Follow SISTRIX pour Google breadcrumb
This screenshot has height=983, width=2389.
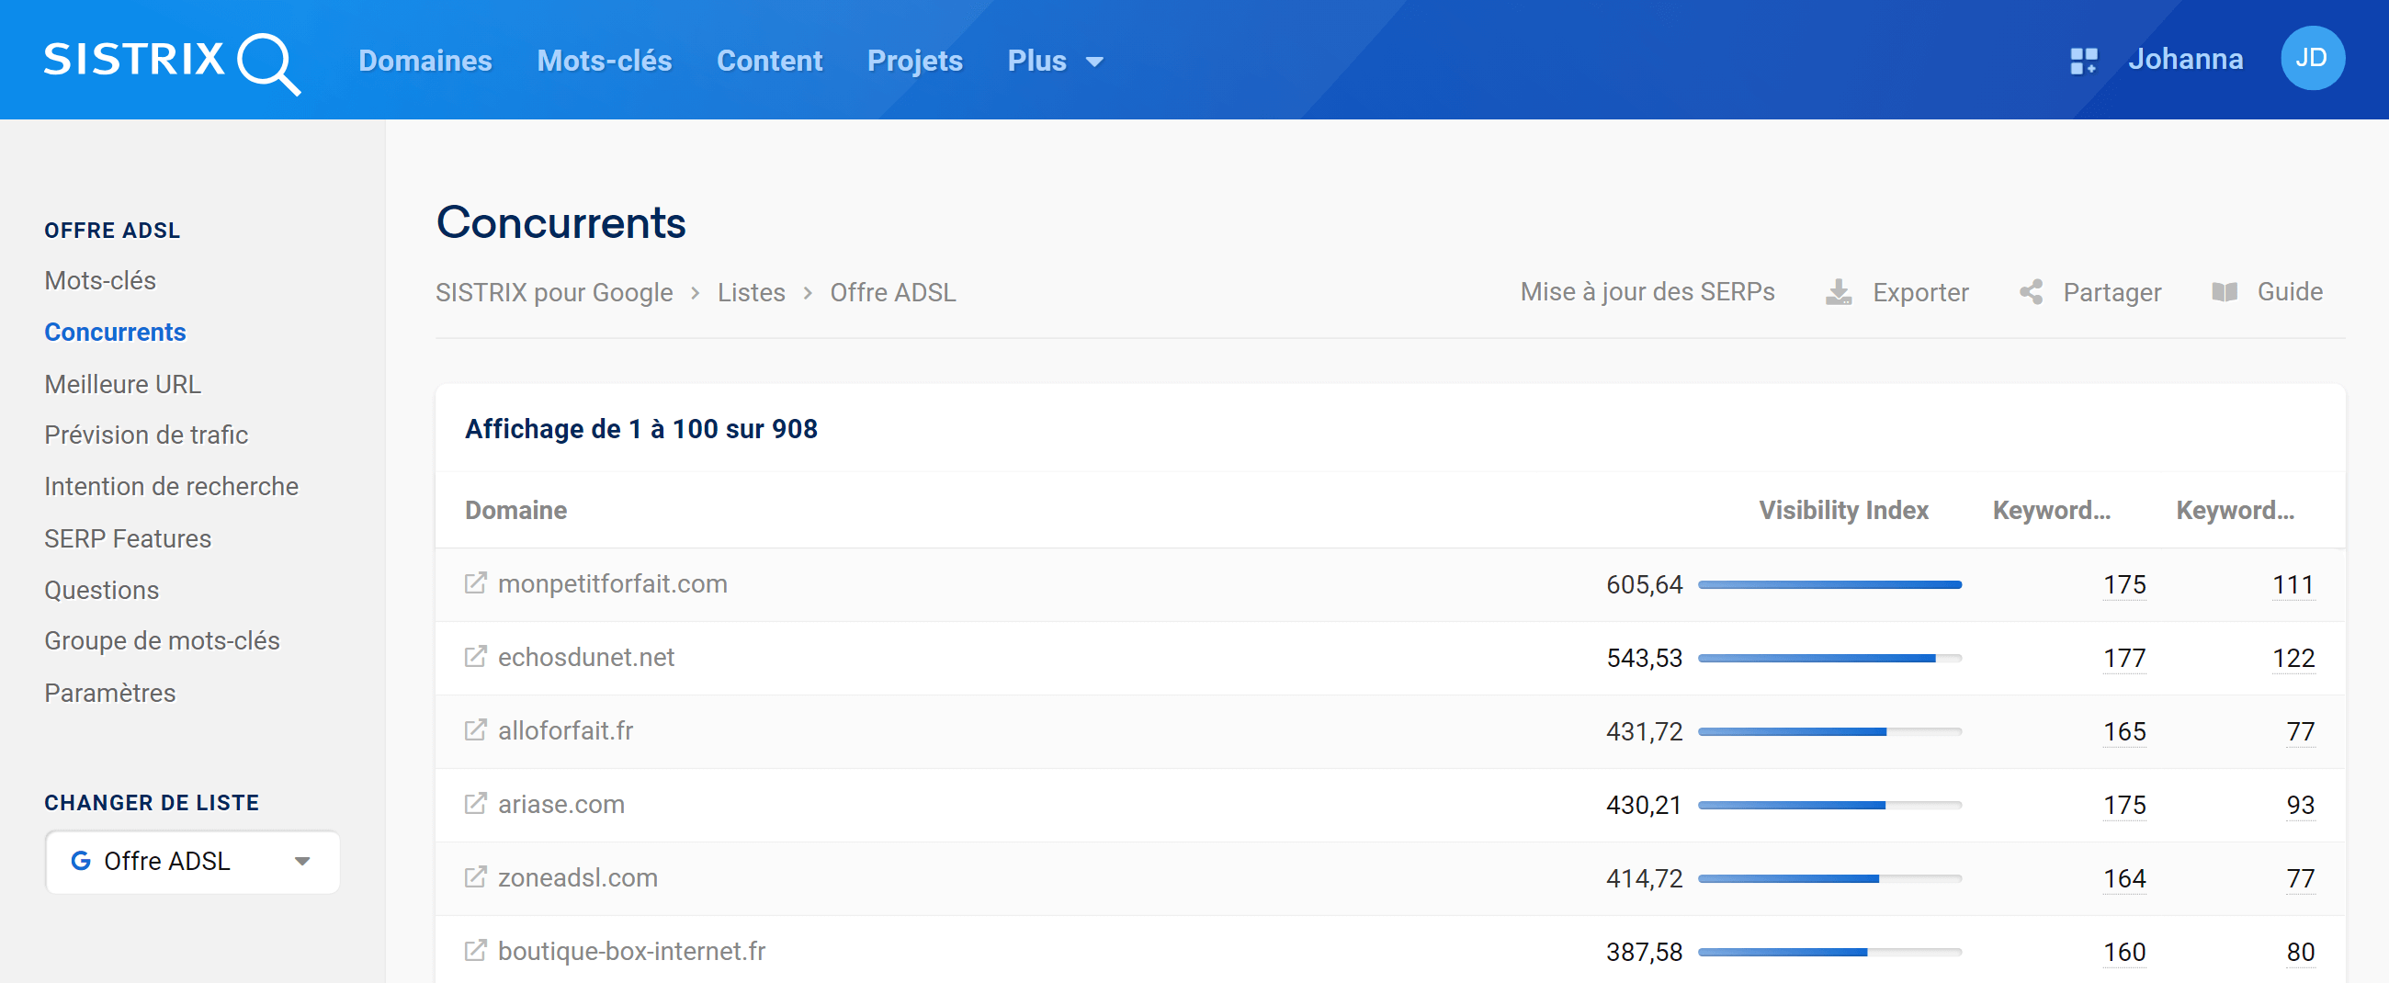555,292
